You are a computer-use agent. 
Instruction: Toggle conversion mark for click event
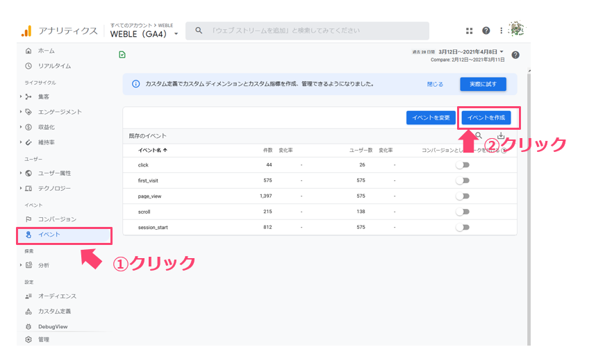[463, 164]
